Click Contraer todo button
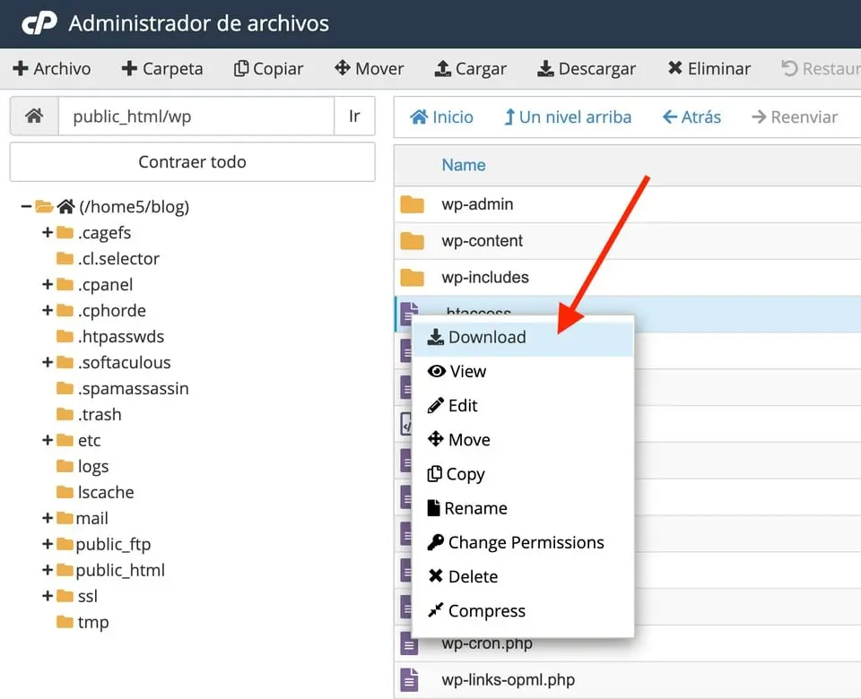 pos(192,162)
